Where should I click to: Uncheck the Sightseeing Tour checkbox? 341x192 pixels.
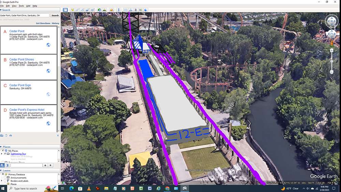point(5,154)
